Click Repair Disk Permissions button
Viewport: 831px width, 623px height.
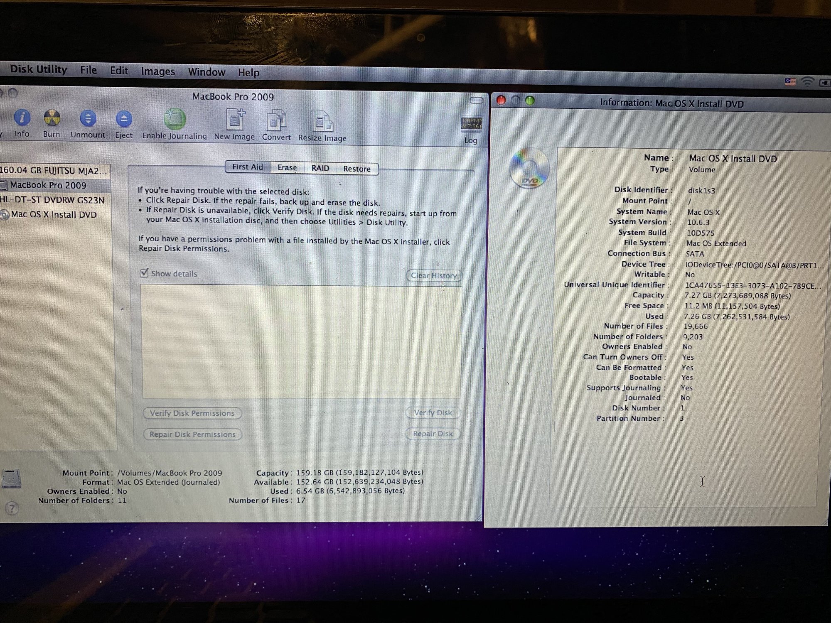[x=193, y=434]
